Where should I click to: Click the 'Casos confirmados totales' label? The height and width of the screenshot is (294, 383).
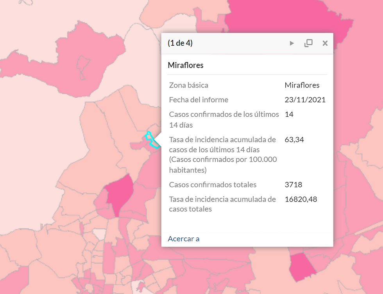[x=213, y=185]
